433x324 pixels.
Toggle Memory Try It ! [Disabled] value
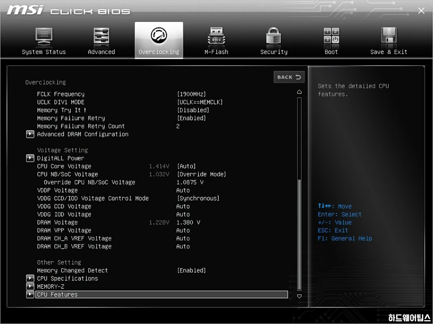193,110
